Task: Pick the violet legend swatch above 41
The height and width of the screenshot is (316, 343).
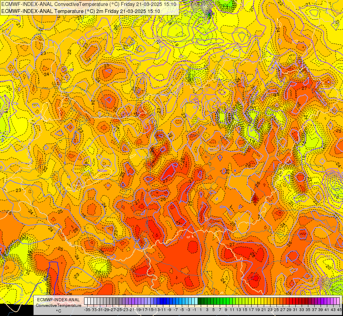Action: [x=325, y=301]
